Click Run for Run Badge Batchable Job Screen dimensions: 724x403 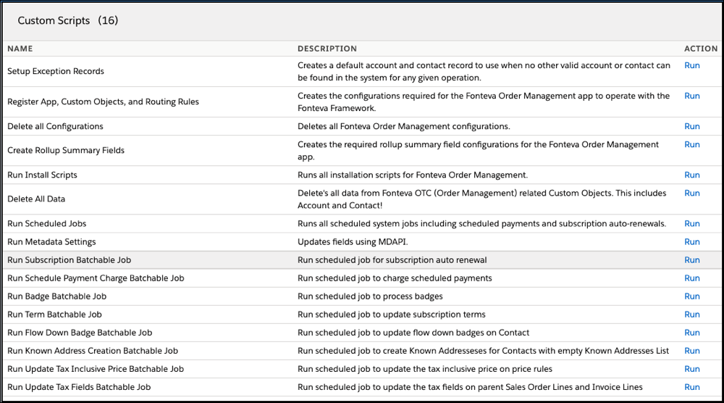[x=691, y=296]
